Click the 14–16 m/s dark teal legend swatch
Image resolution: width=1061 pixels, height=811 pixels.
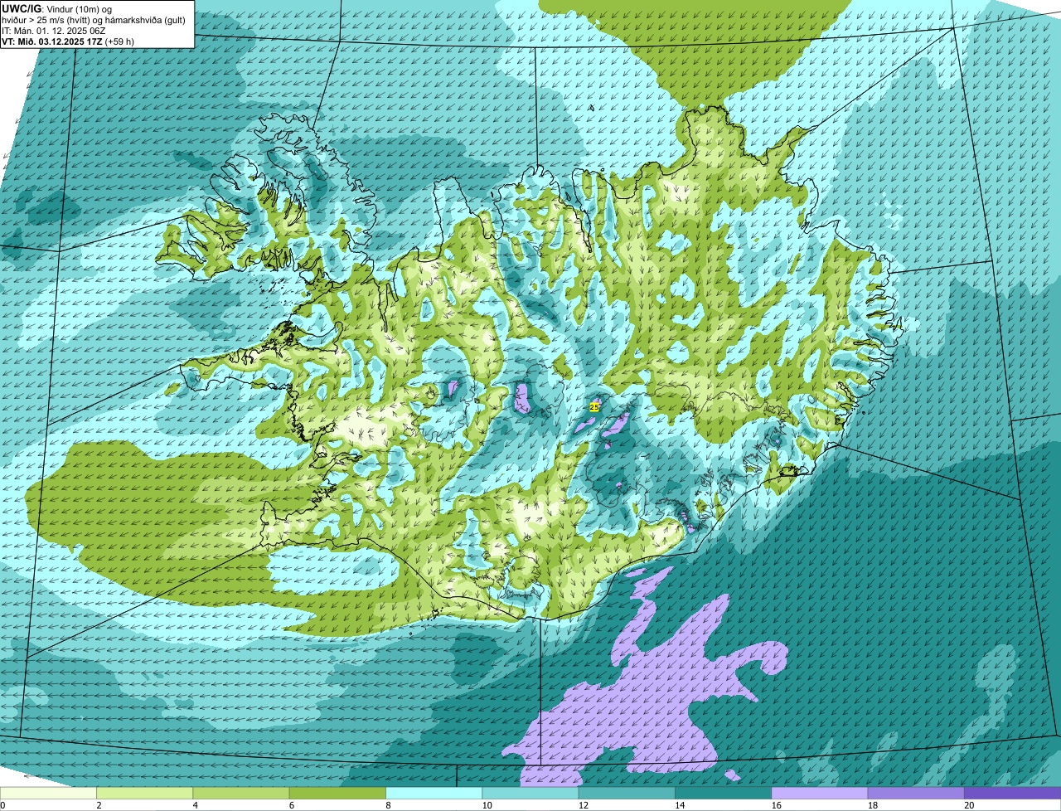724,793
